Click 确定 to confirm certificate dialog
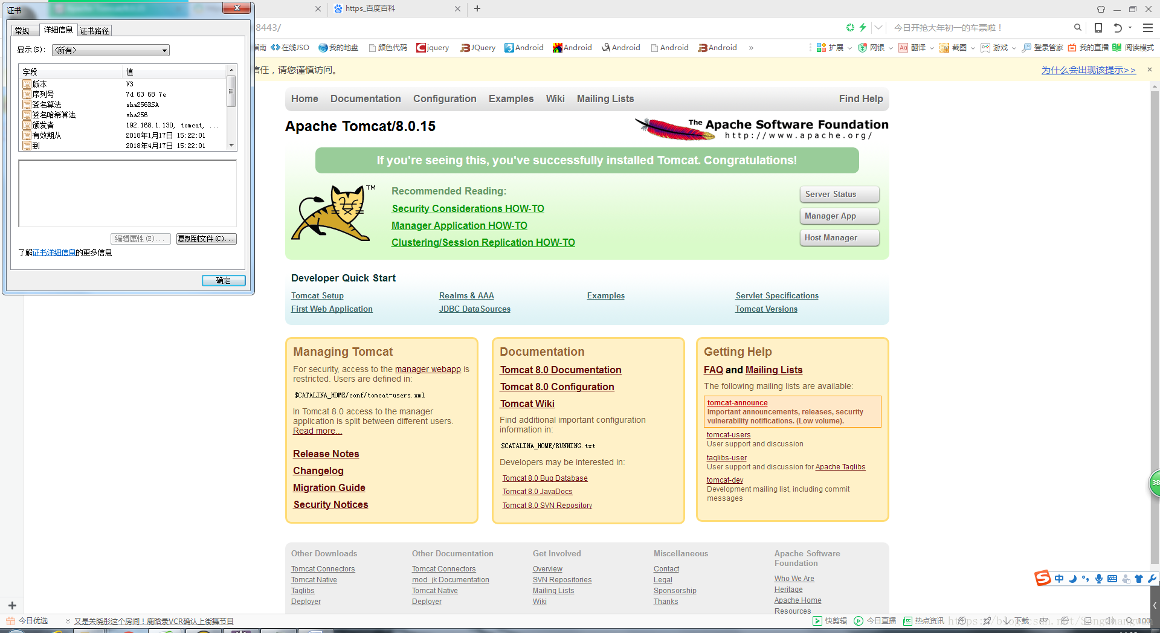Screen dimensions: 1160x633 [x=224, y=280]
